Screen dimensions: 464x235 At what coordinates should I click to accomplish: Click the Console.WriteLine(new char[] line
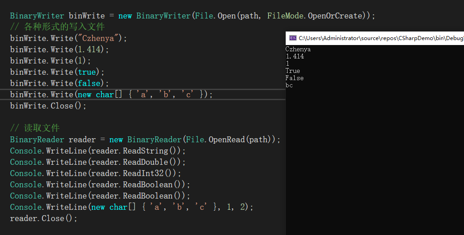132,207
